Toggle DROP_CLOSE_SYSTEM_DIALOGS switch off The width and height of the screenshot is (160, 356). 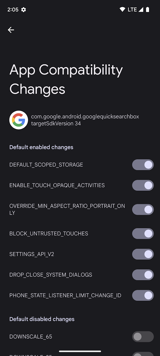[143, 275]
